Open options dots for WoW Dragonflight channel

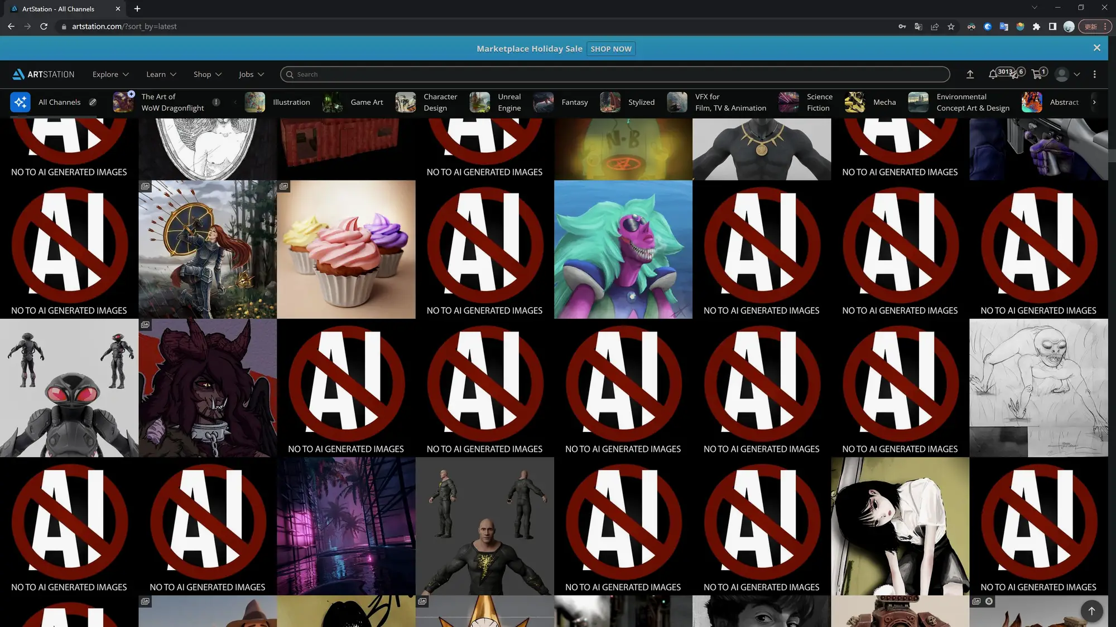coord(216,102)
